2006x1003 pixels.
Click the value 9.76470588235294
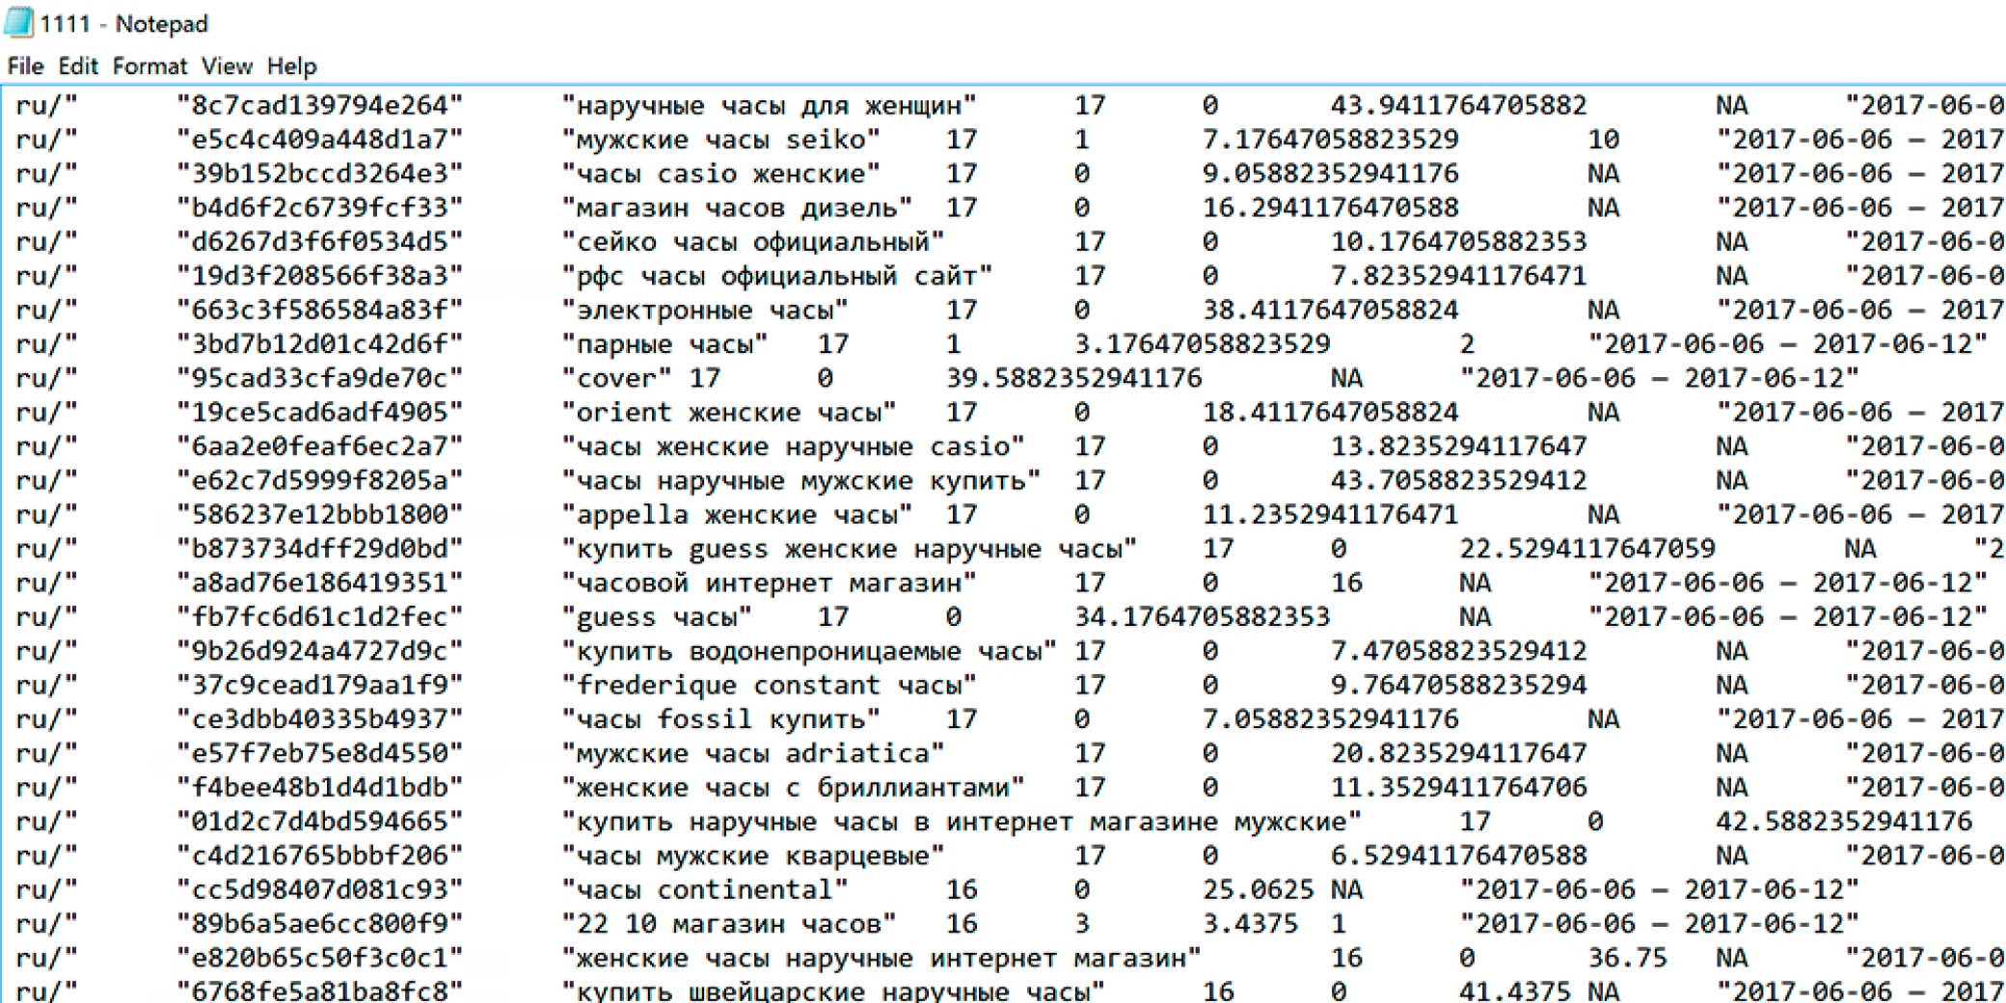[x=1459, y=685]
